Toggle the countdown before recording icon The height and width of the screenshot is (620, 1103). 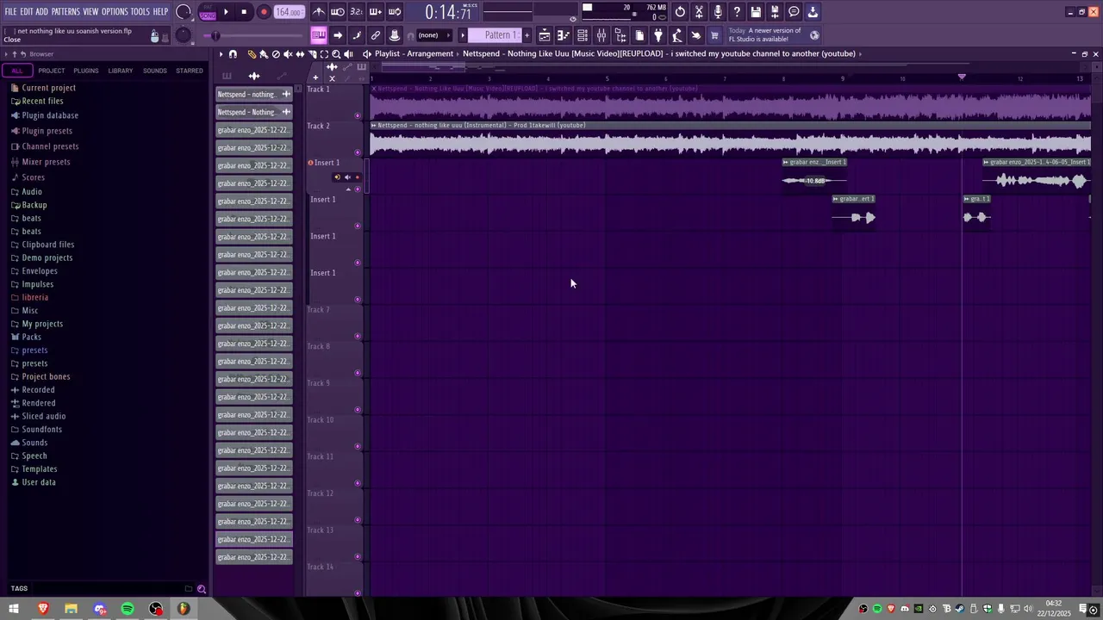tap(356, 12)
